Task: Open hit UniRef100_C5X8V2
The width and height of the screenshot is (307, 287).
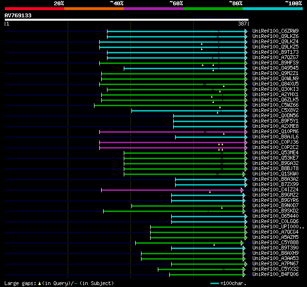Action: [275, 111]
